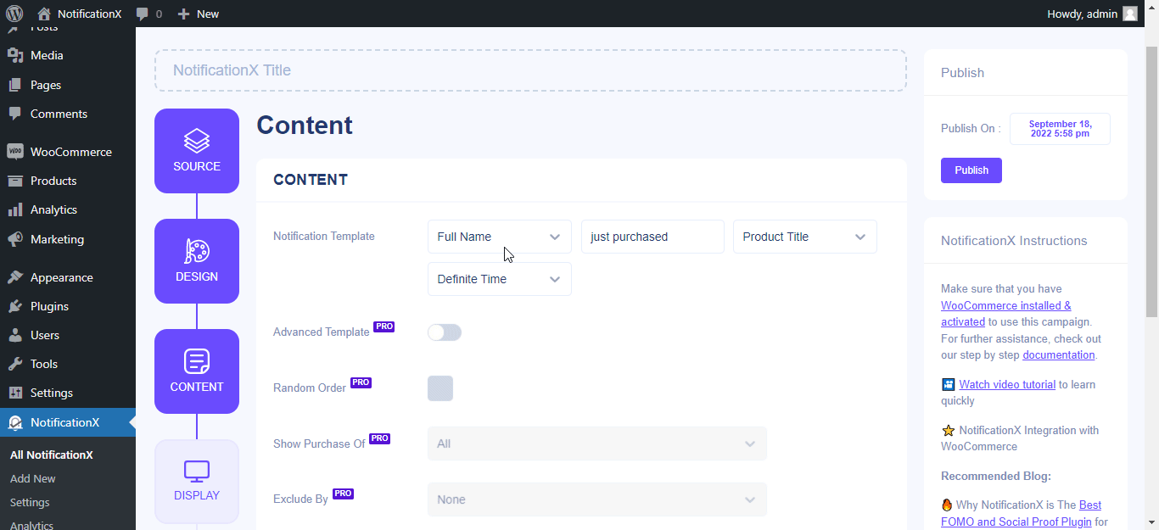
Task: Open Users person icon
Action: click(x=15, y=335)
